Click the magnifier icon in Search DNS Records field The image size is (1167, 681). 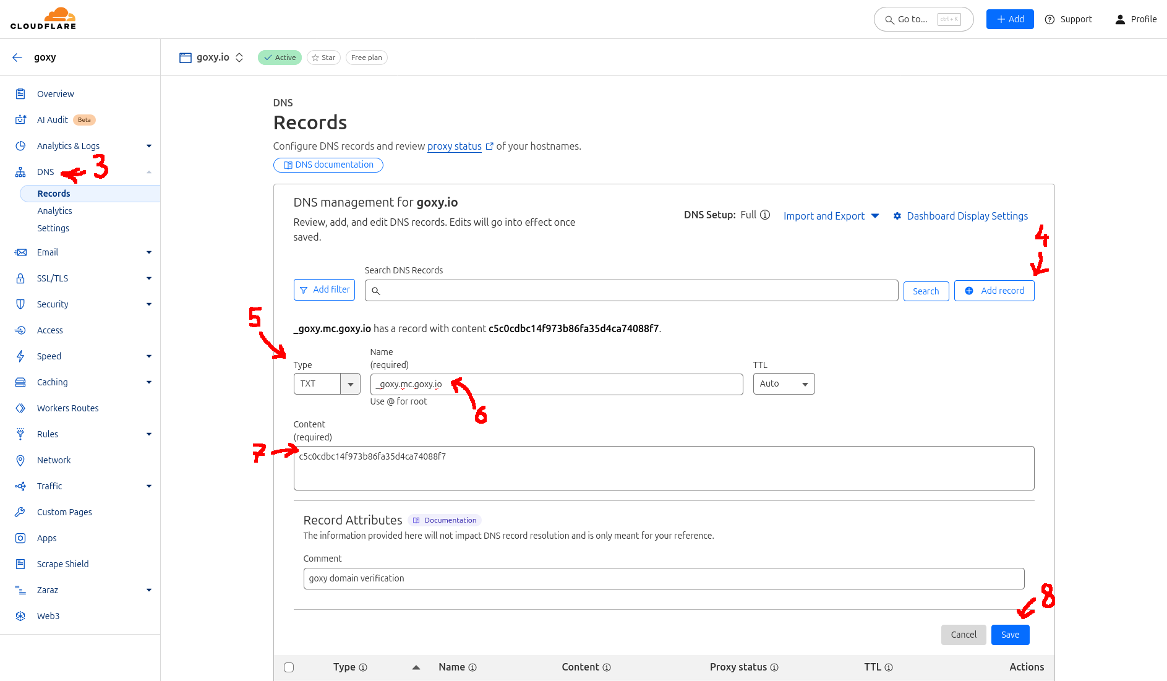(376, 291)
